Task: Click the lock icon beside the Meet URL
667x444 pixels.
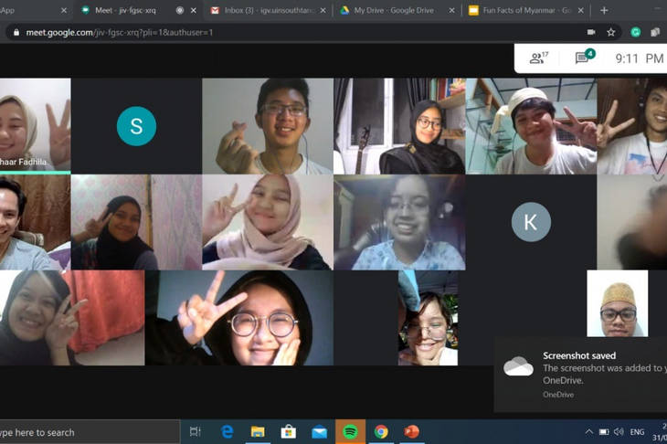Action: click(x=16, y=32)
